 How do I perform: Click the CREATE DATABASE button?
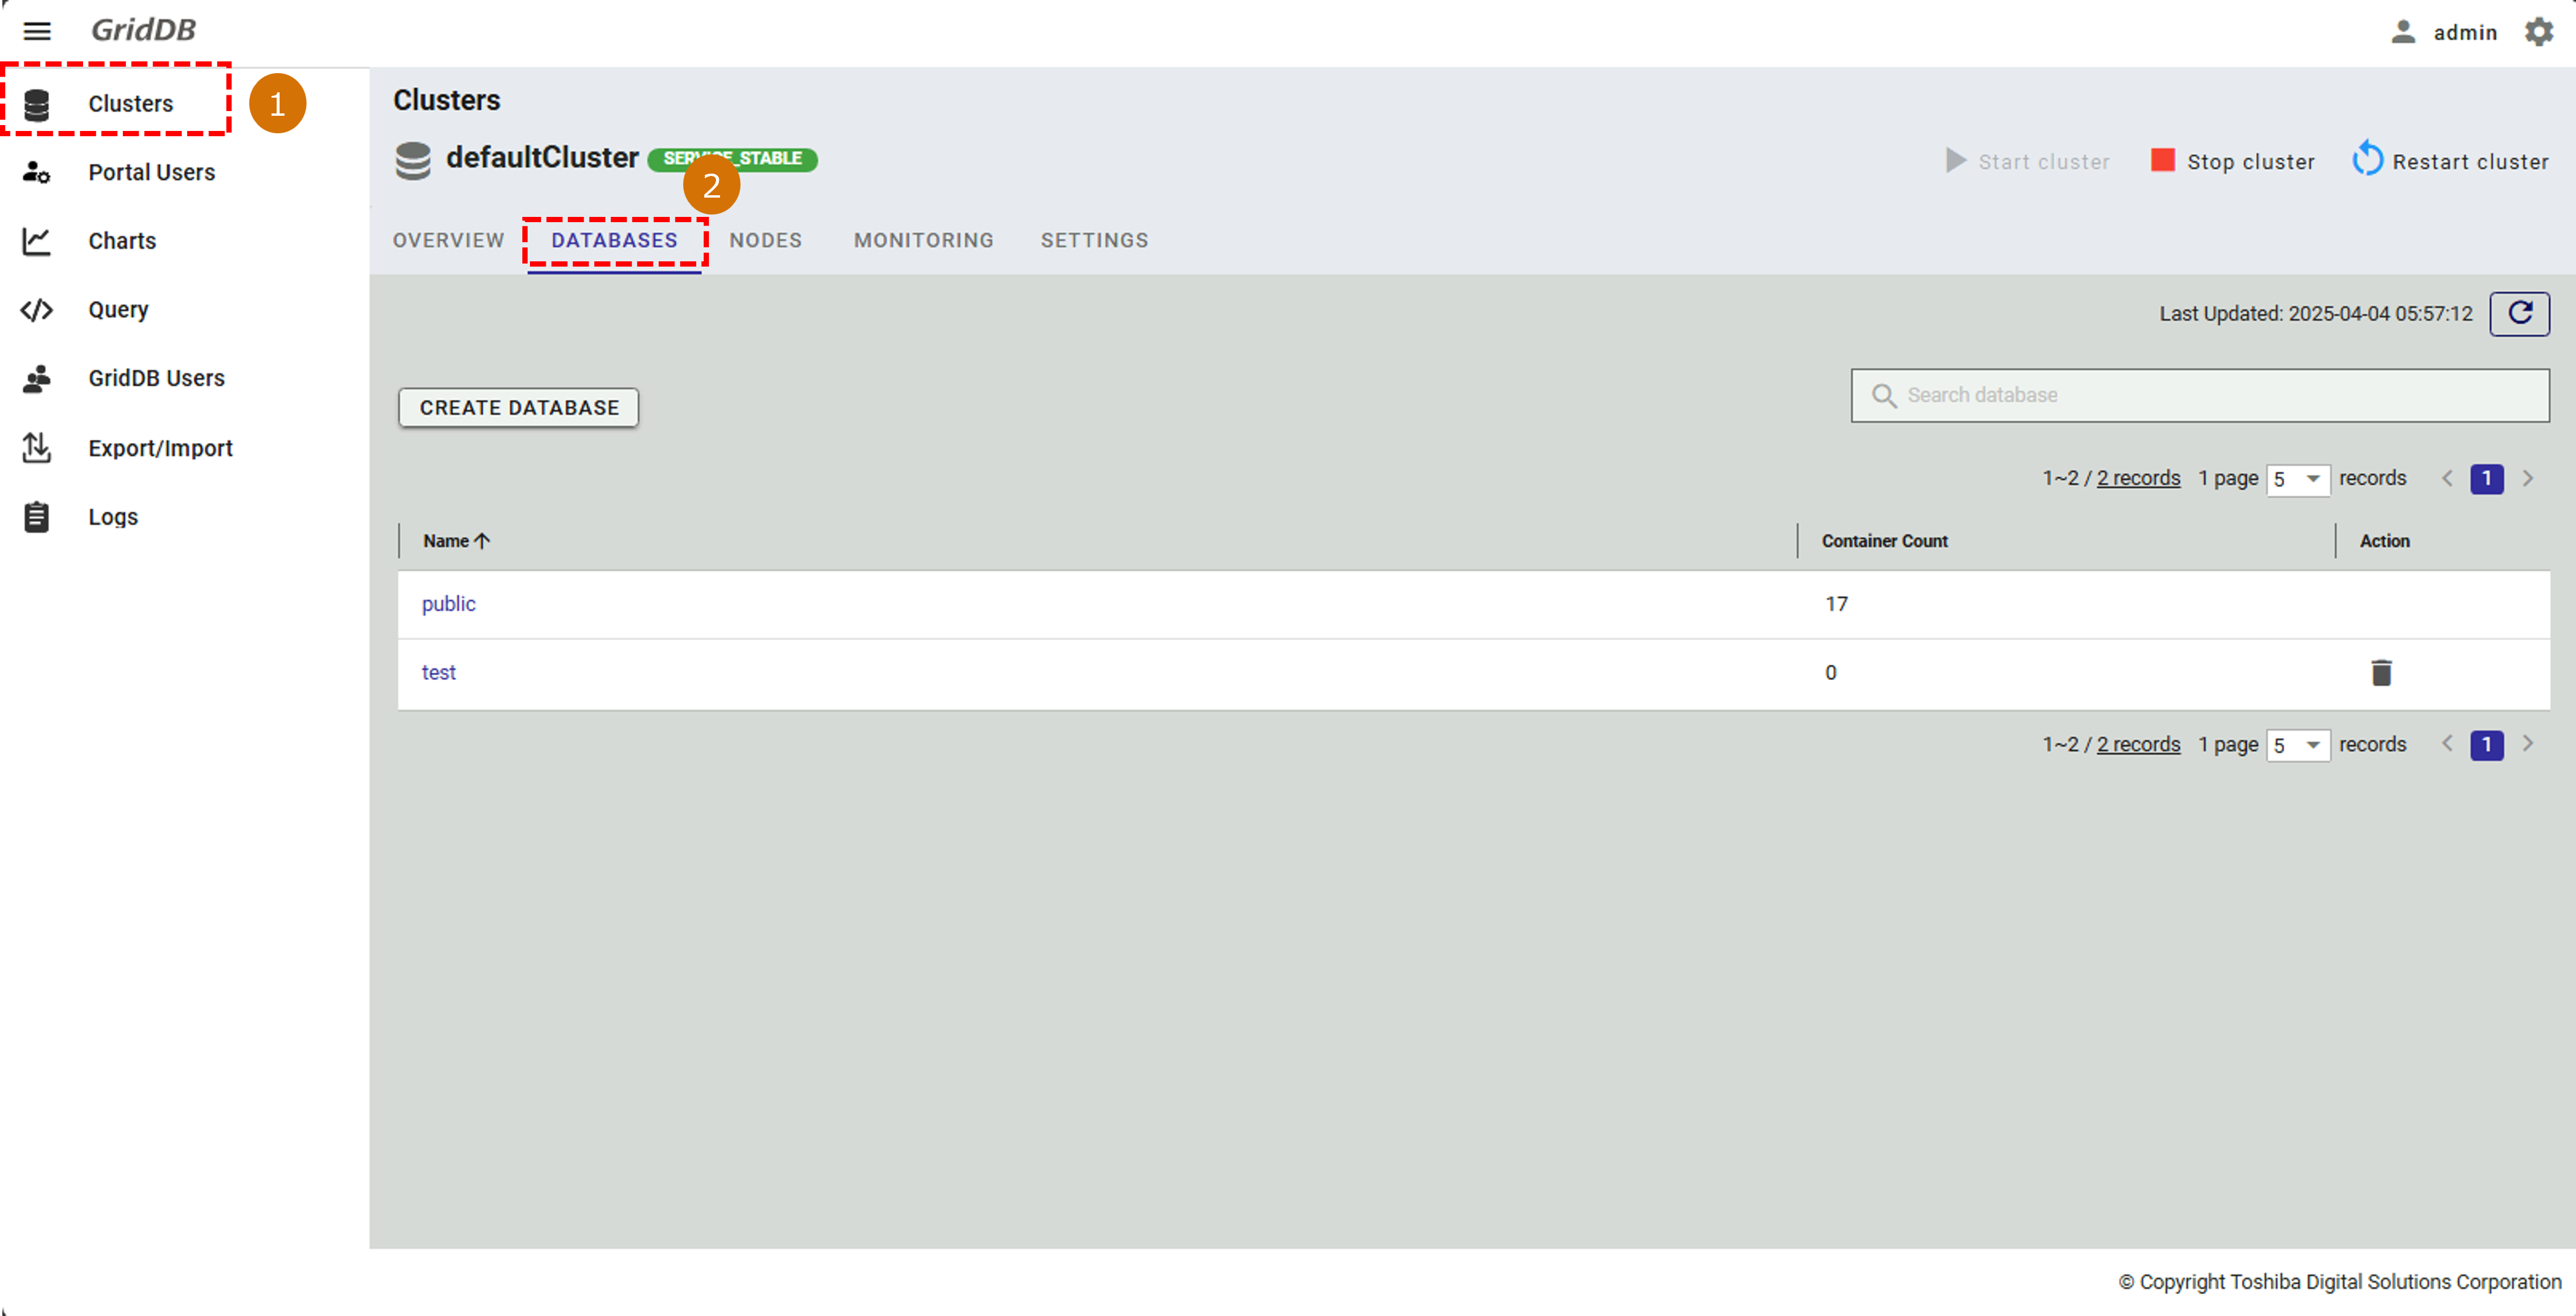point(518,407)
